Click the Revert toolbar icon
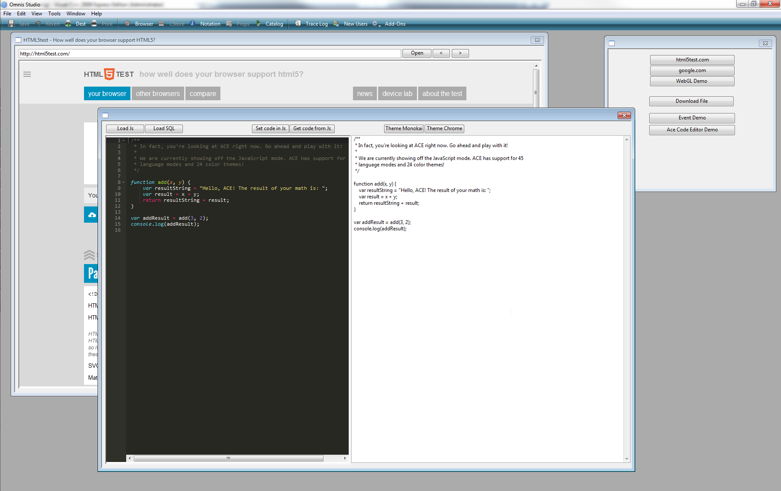781x491 pixels. pyautogui.click(x=38, y=24)
